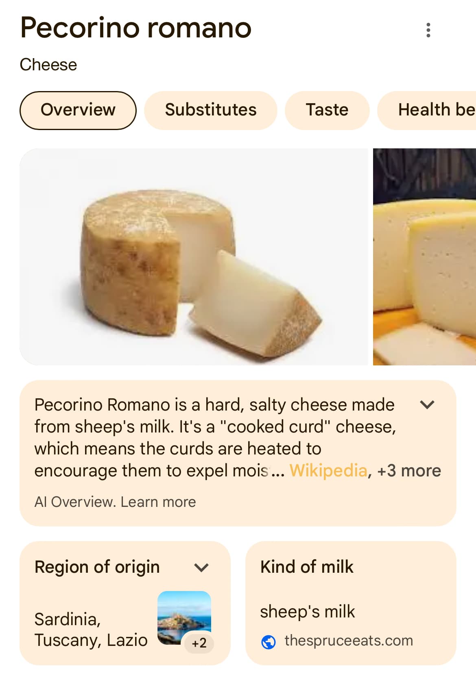Open the Taste tab
This screenshot has width=476, height=678.
(x=327, y=110)
